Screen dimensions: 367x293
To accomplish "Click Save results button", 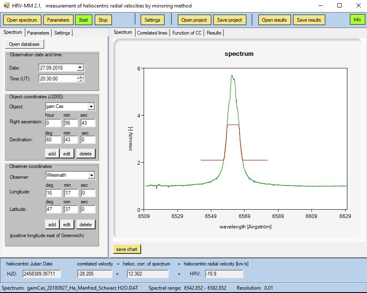I will pos(309,20).
